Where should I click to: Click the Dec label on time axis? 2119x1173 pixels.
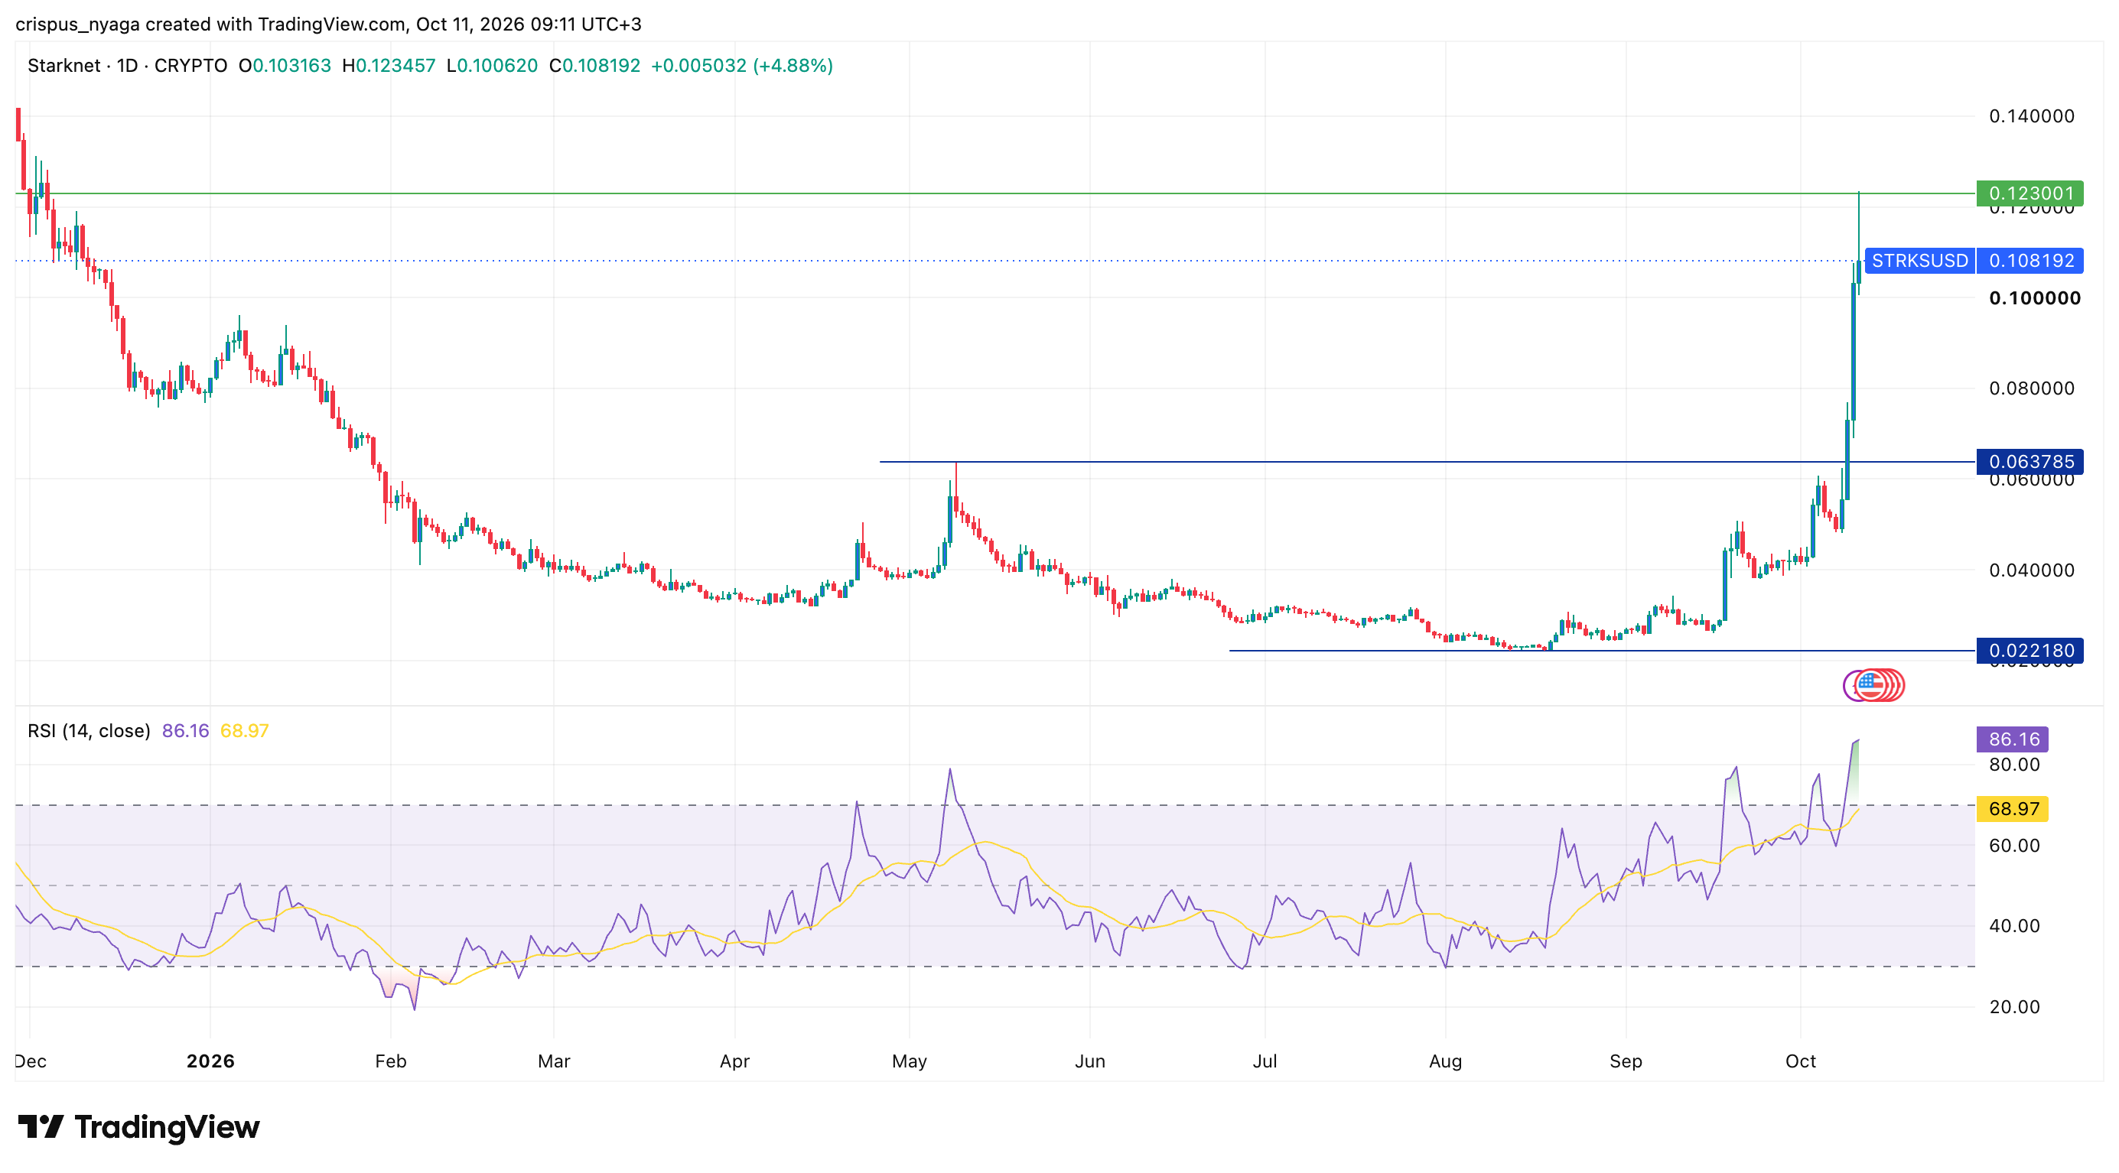point(31,1061)
